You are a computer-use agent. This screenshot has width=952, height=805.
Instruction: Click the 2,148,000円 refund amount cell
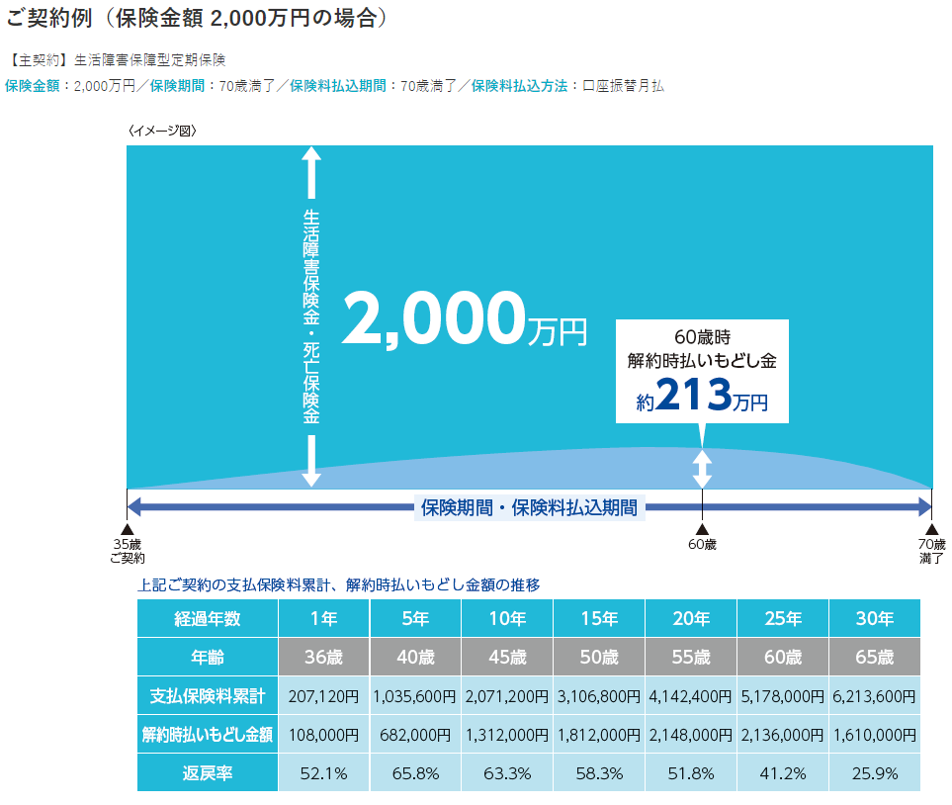click(x=690, y=735)
